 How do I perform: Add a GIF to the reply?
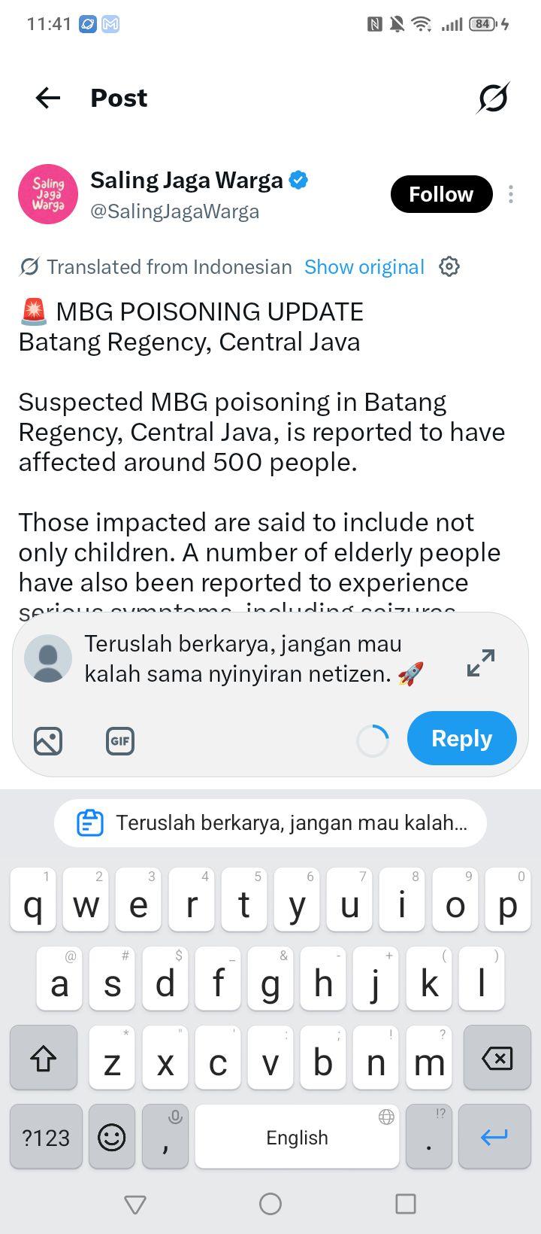pos(120,741)
